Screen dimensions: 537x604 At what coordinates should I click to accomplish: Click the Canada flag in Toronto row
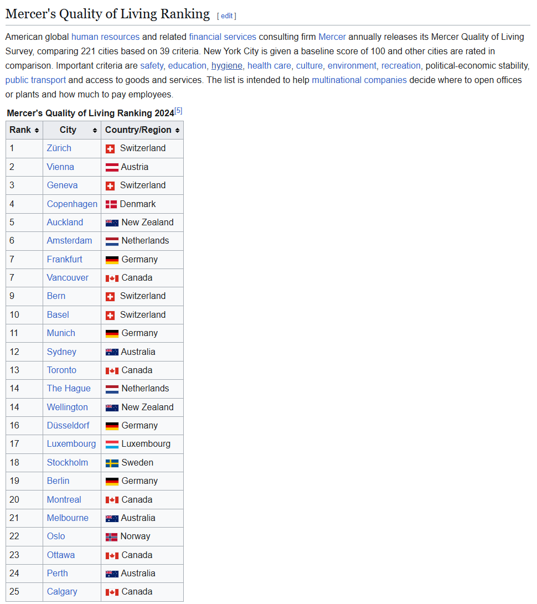(112, 370)
